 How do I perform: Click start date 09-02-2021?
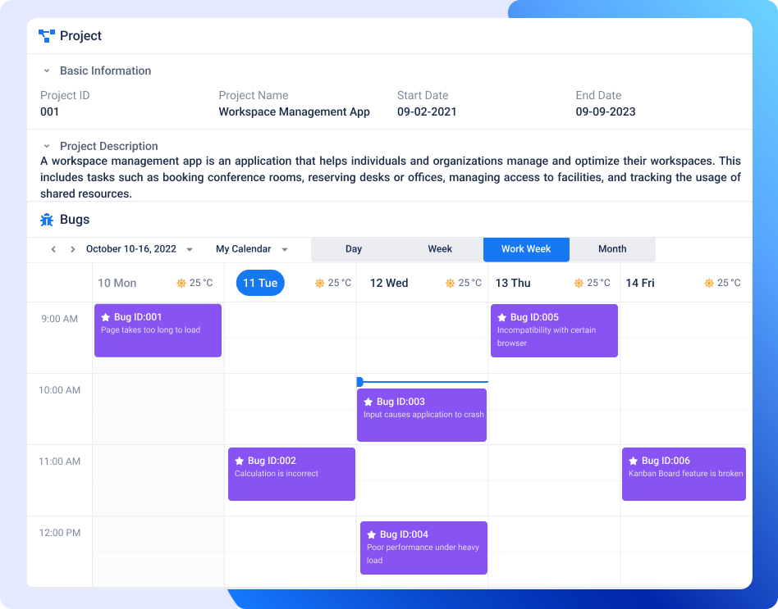427,111
